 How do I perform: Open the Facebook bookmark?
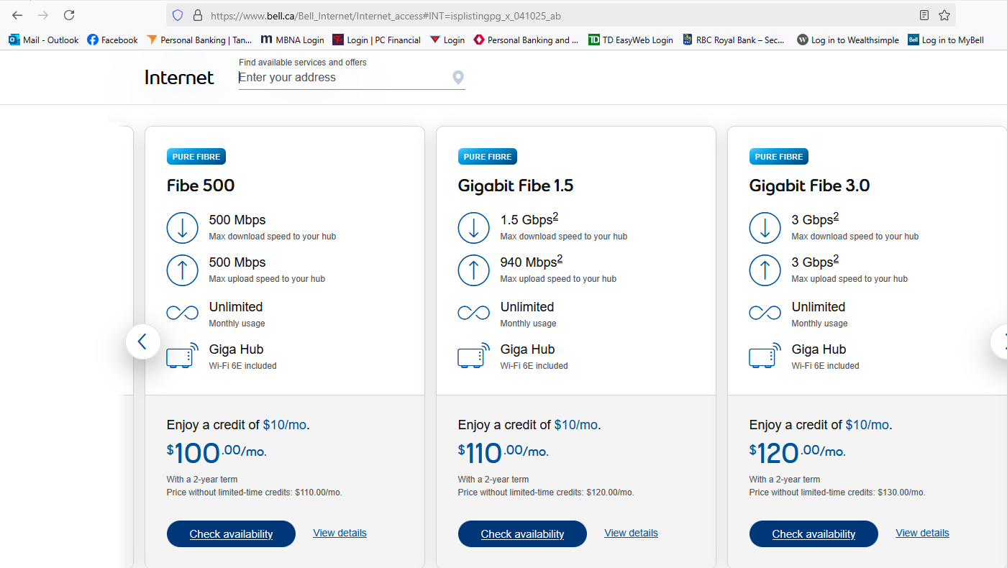112,40
